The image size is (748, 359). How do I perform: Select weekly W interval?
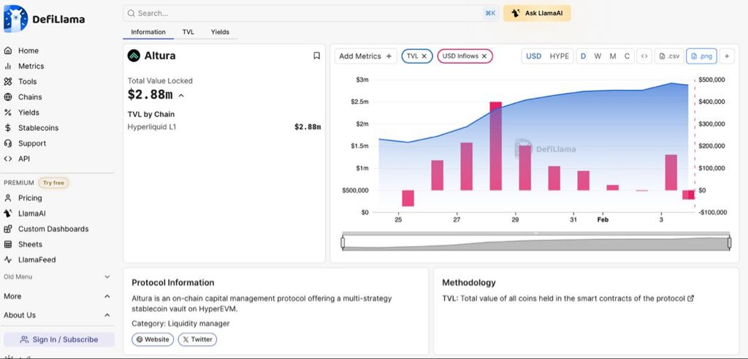(598, 56)
